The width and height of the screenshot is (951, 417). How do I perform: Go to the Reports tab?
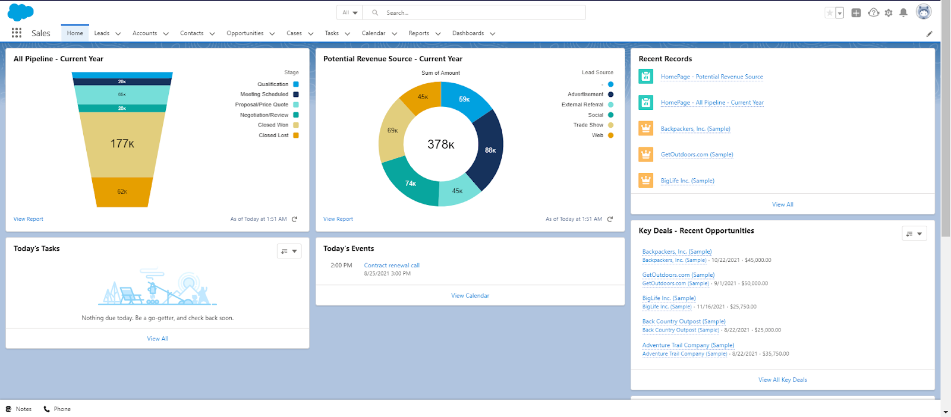[418, 33]
